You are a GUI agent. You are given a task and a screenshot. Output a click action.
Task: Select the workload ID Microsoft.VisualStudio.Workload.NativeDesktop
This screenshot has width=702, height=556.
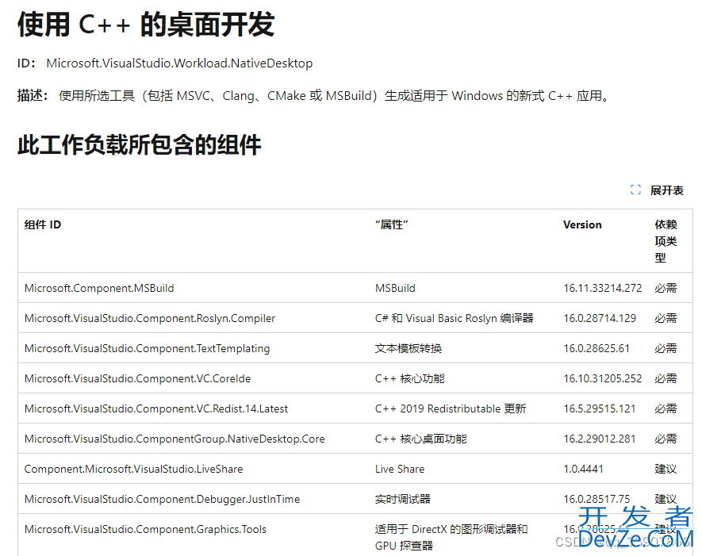[x=179, y=63]
